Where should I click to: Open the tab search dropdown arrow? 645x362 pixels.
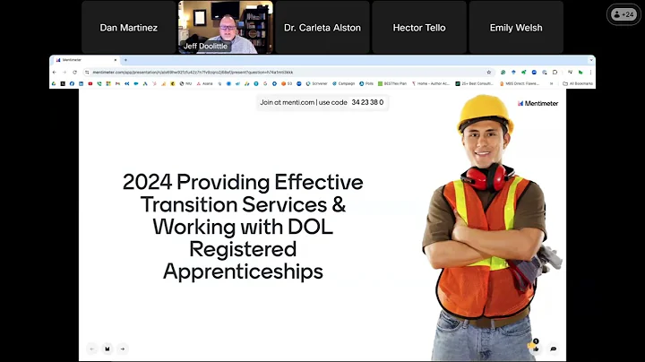point(591,60)
